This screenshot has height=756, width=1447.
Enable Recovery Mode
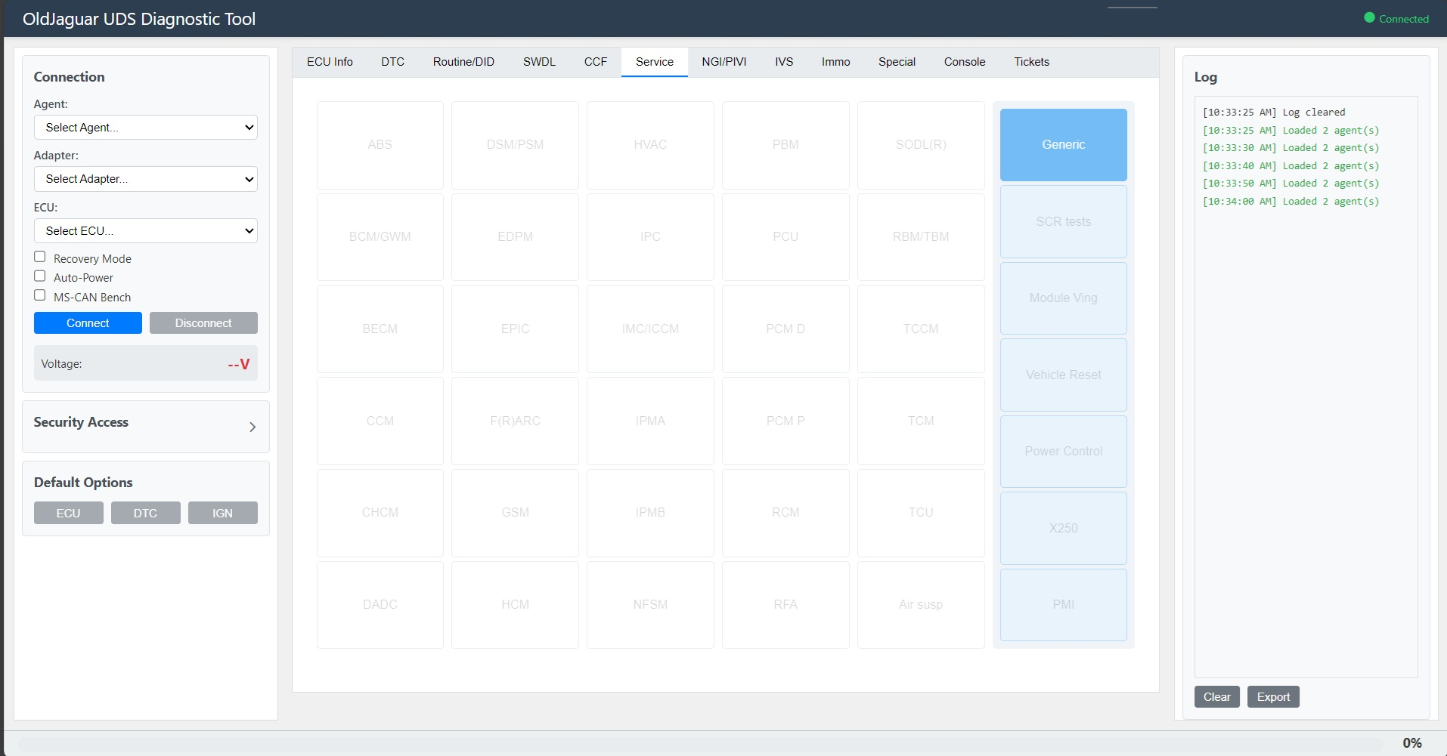(x=39, y=256)
